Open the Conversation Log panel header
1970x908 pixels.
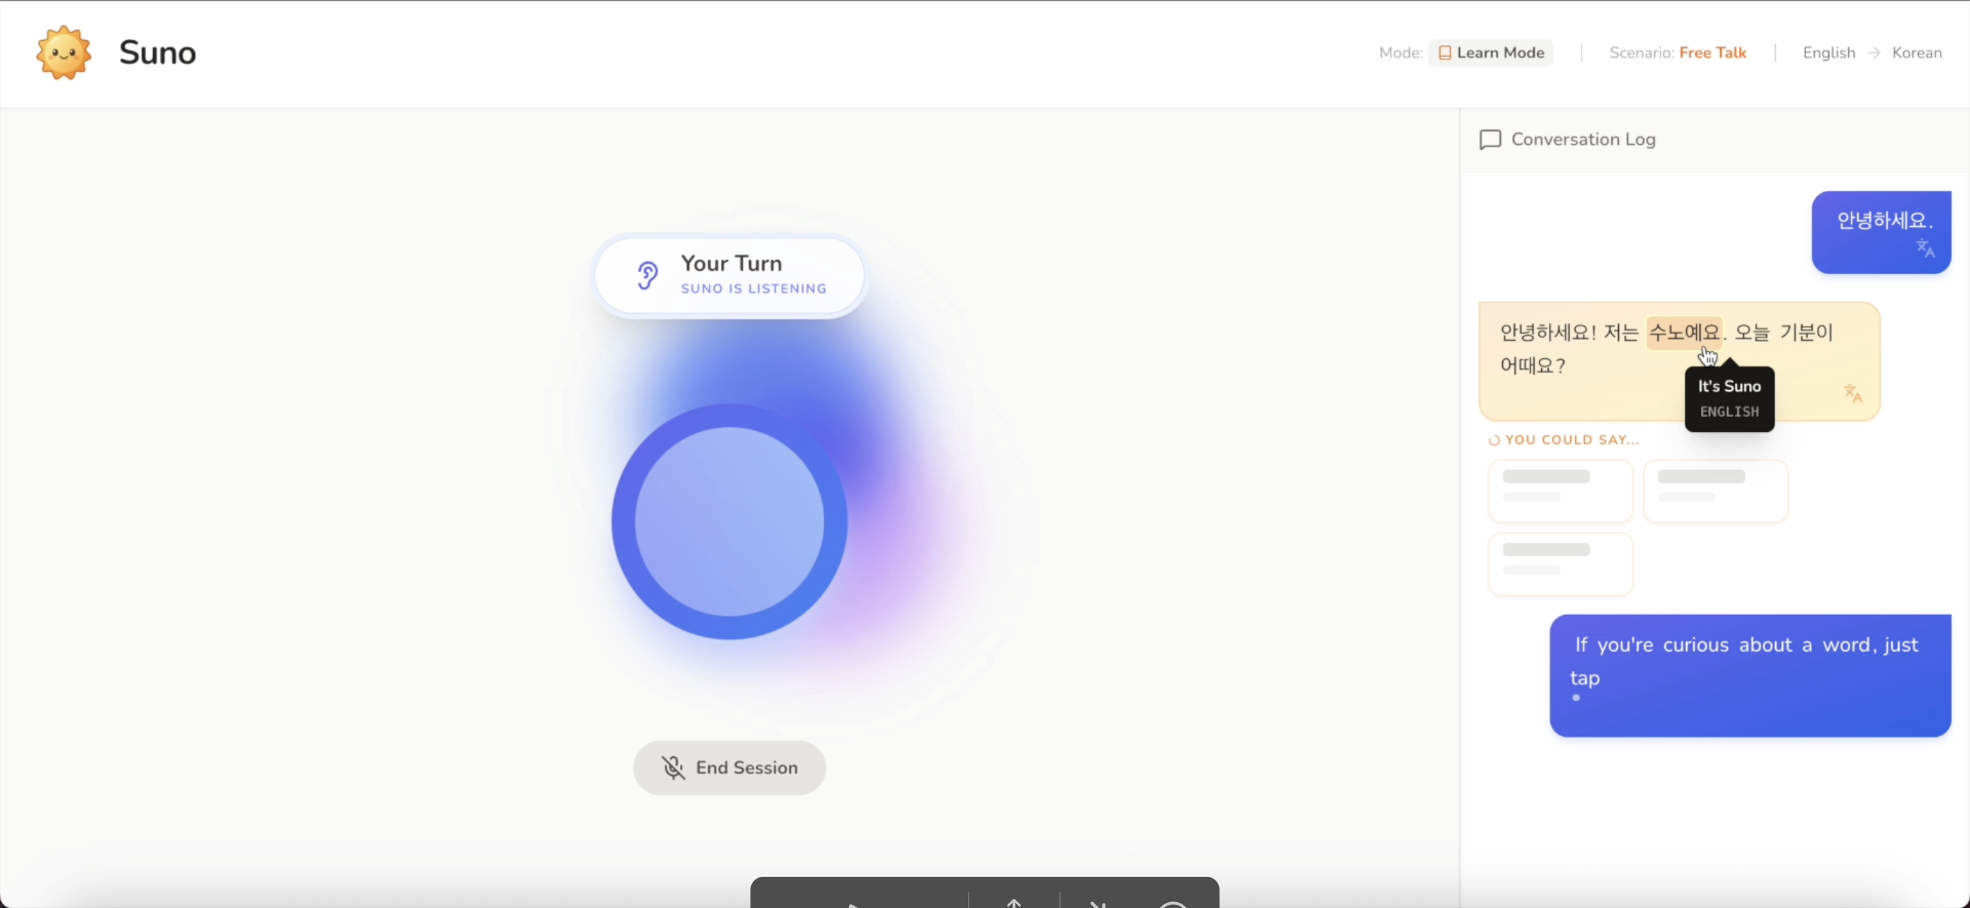(1583, 139)
